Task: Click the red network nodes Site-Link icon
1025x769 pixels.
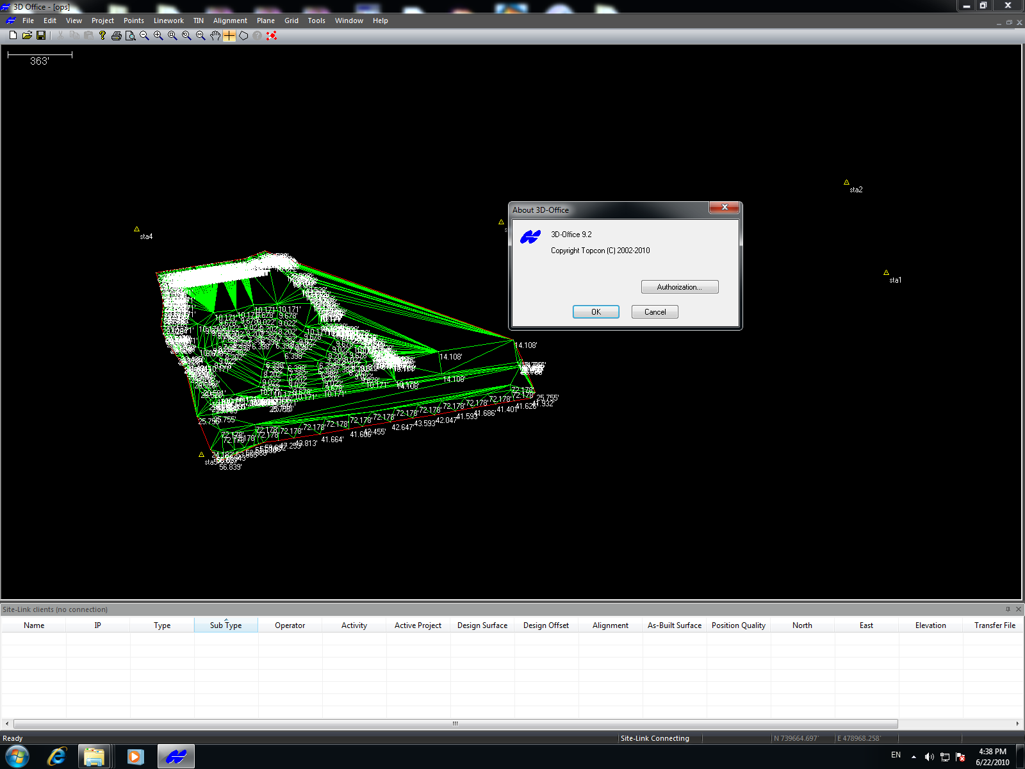Action: [x=272, y=35]
